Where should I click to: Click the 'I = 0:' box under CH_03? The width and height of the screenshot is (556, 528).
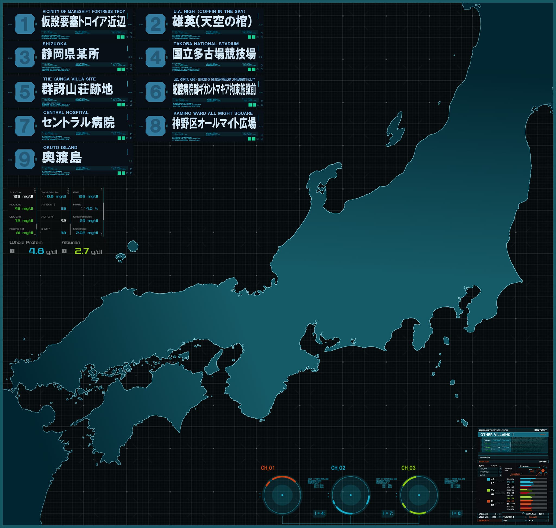pos(456,513)
